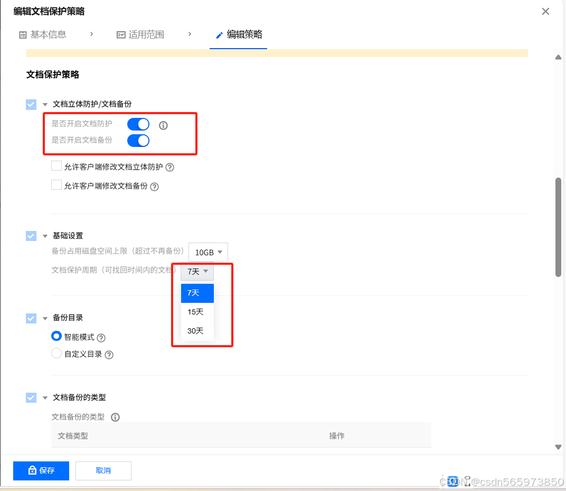566x491 pixels.
Task: Uncheck the 备份目录 section checkbox
Action: pyautogui.click(x=31, y=318)
